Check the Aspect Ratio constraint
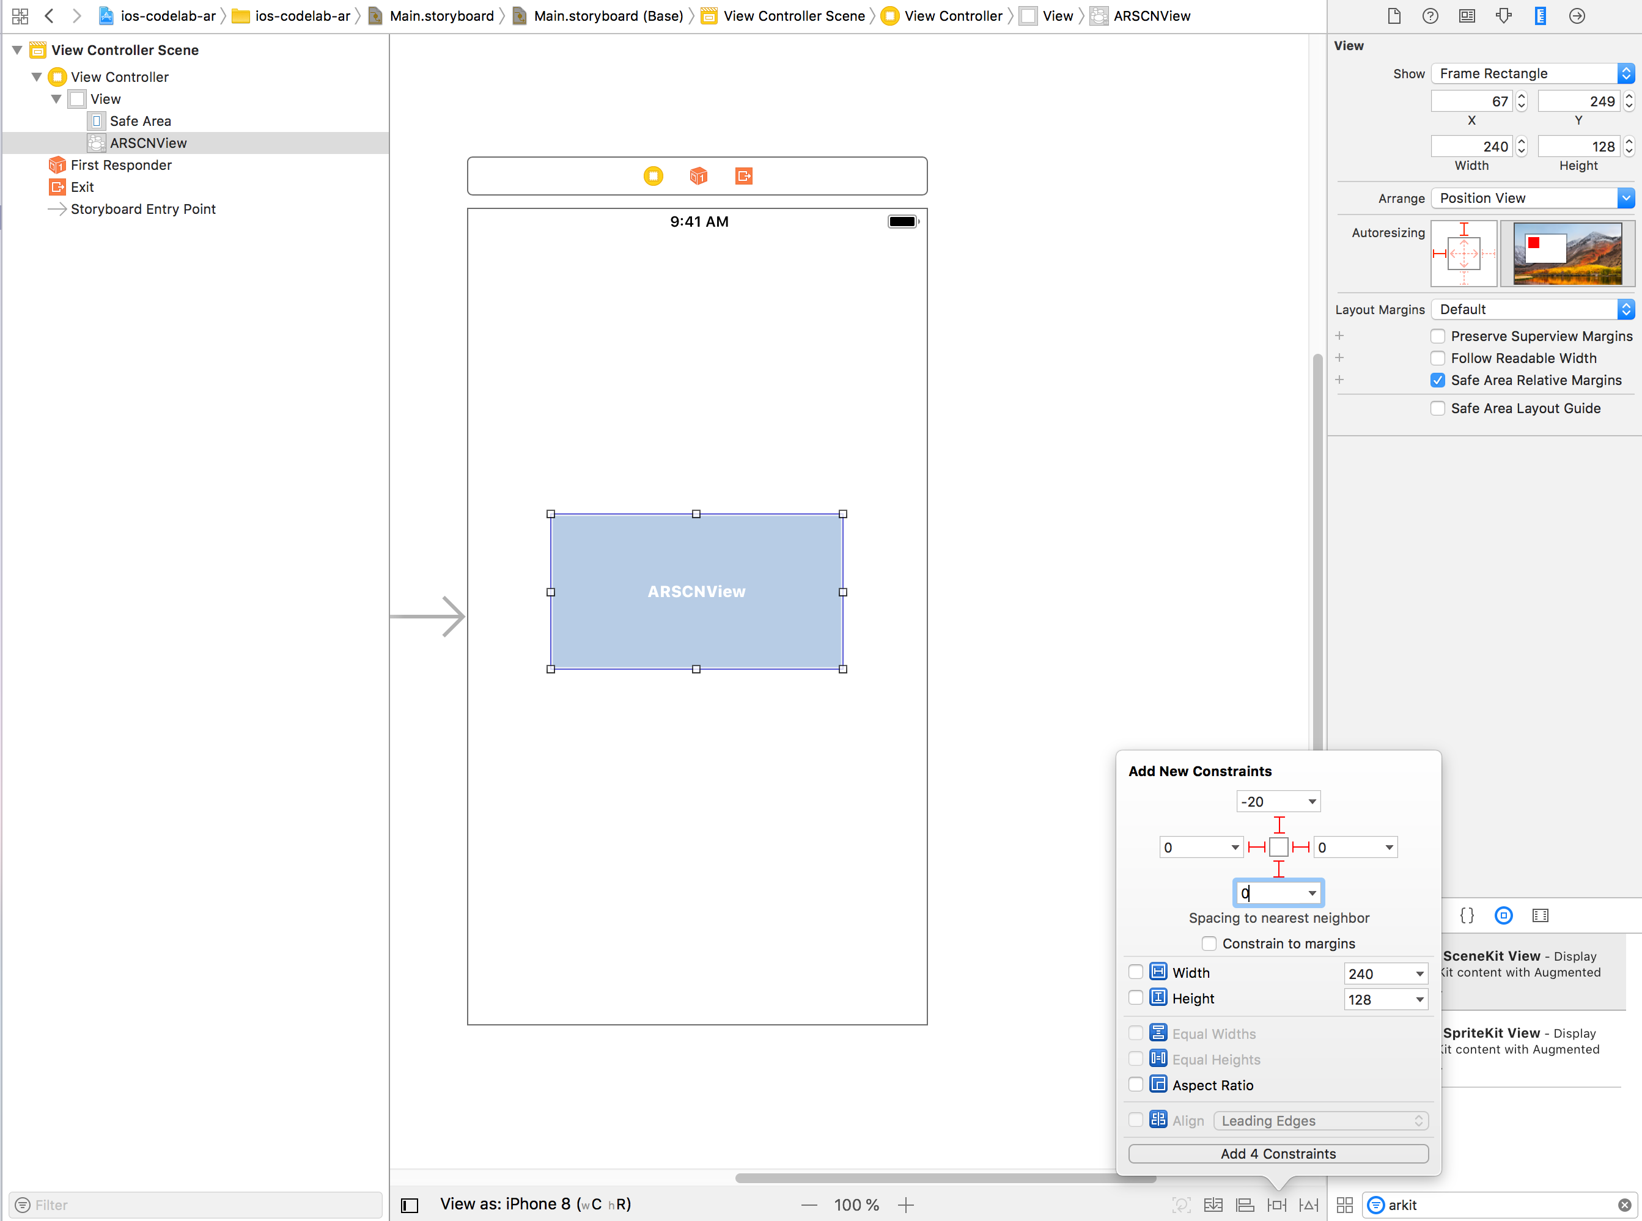 (1136, 1084)
